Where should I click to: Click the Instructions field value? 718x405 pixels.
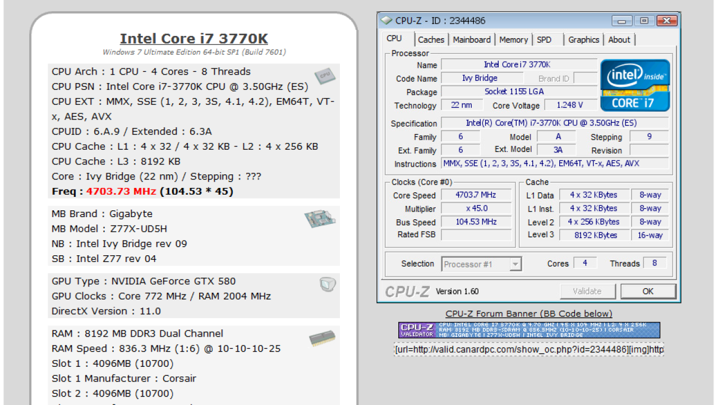click(555, 163)
